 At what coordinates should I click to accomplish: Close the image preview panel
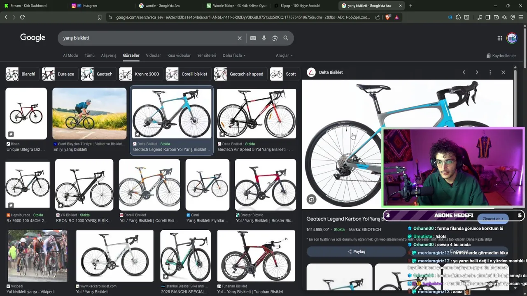(x=503, y=72)
